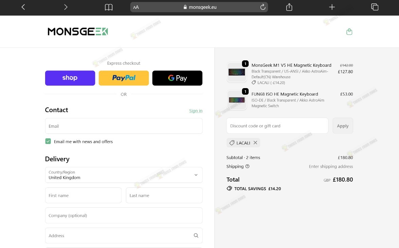Pay with Shop Pay button
The height and width of the screenshot is (248, 399).
pyautogui.click(x=70, y=78)
